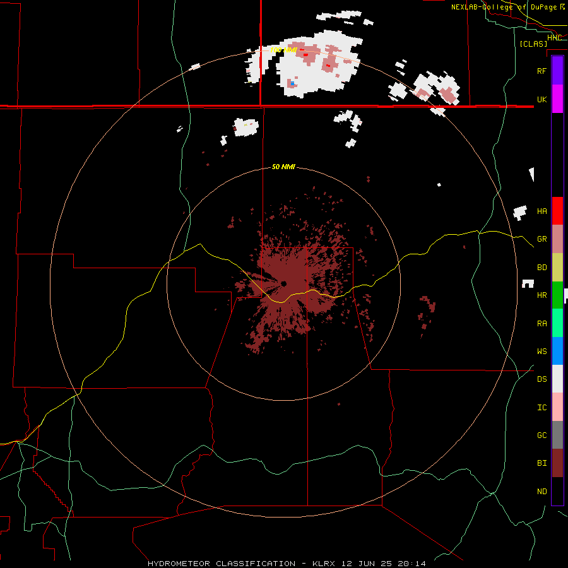Click the '50 NMI' range ring label
Screen dimensions: 568x568
pos(283,167)
